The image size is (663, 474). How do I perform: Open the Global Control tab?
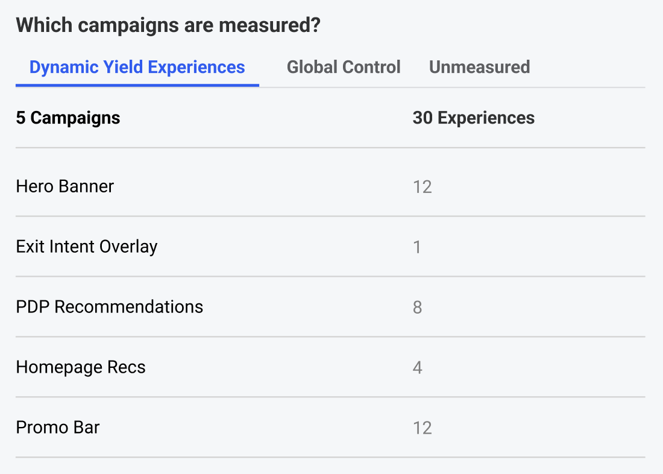point(344,68)
